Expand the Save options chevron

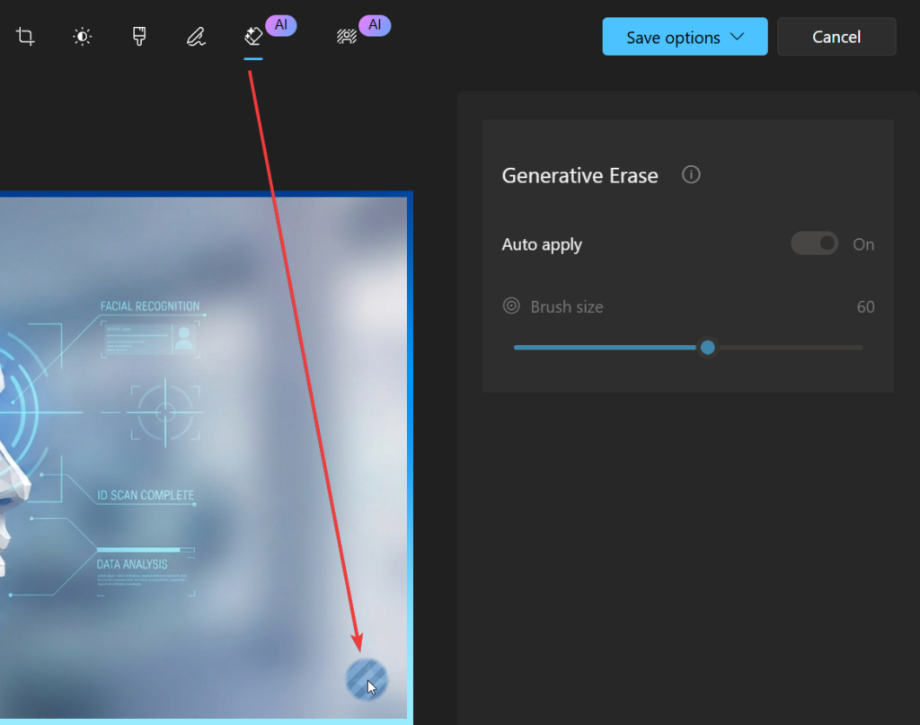tap(738, 37)
